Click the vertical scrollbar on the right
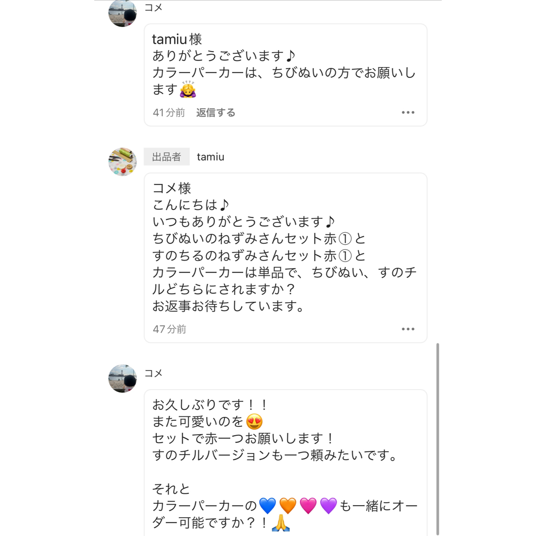The width and height of the screenshot is (536, 536). coord(438,439)
